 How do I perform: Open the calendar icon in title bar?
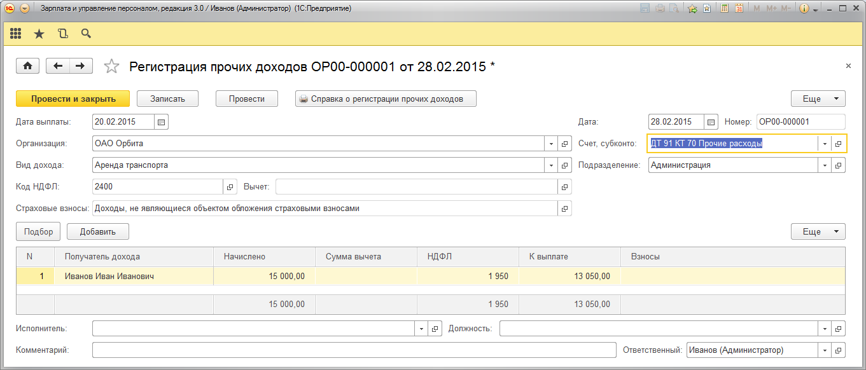(739, 9)
